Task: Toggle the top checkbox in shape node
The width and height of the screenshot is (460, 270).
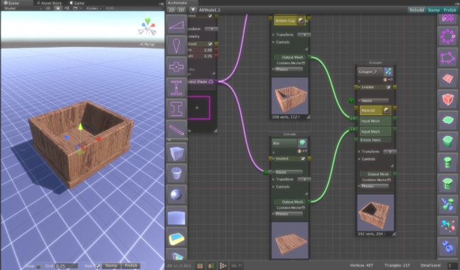Action: tap(210, 16)
